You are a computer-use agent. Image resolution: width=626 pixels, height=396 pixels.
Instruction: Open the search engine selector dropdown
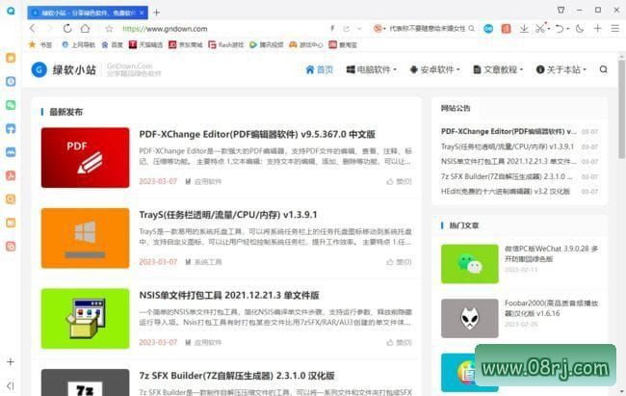(x=379, y=28)
